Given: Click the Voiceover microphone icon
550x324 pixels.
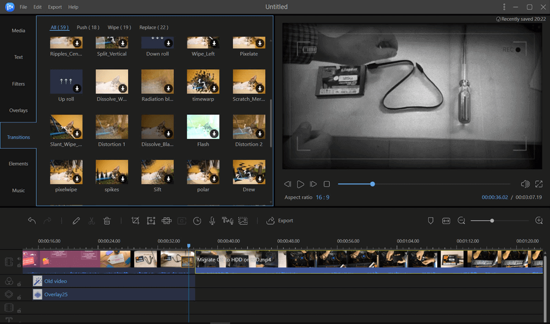Looking at the screenshot, I should point(212,221).
